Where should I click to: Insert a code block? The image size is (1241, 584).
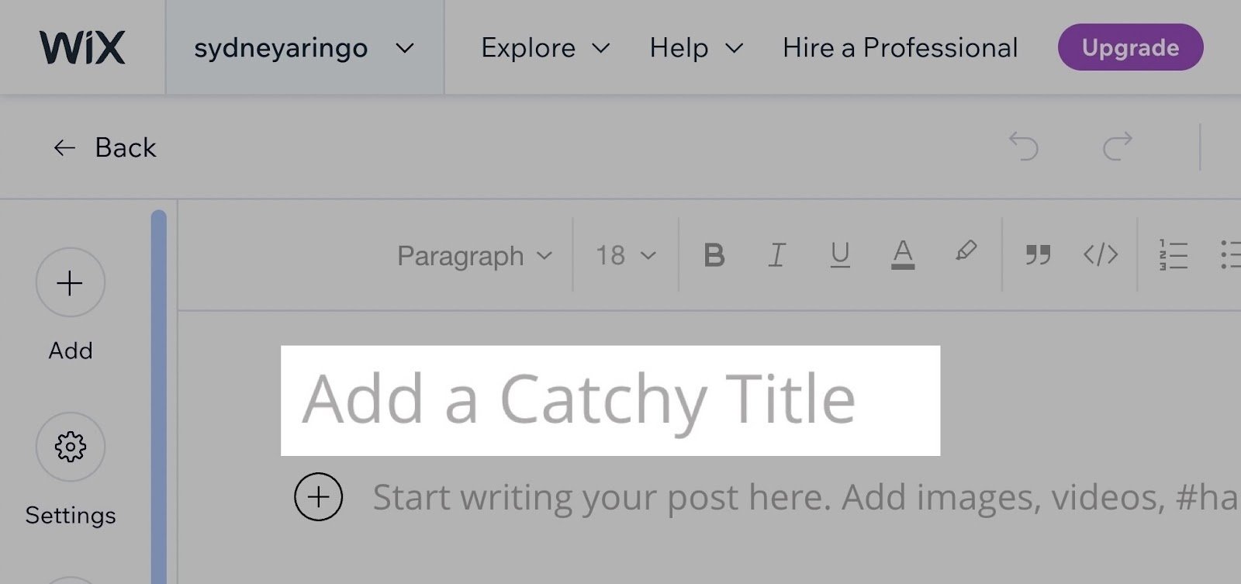tap(1101, 254)
